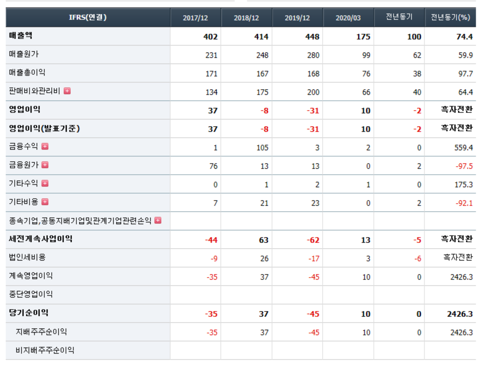Click 매출원가 value 280
The image size is (485, 366).
pos(313,55)
